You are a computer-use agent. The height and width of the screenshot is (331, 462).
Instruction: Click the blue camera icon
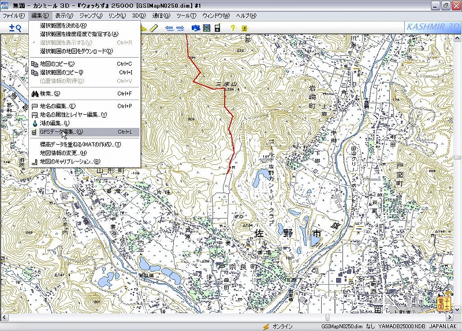tap(196, 28)
